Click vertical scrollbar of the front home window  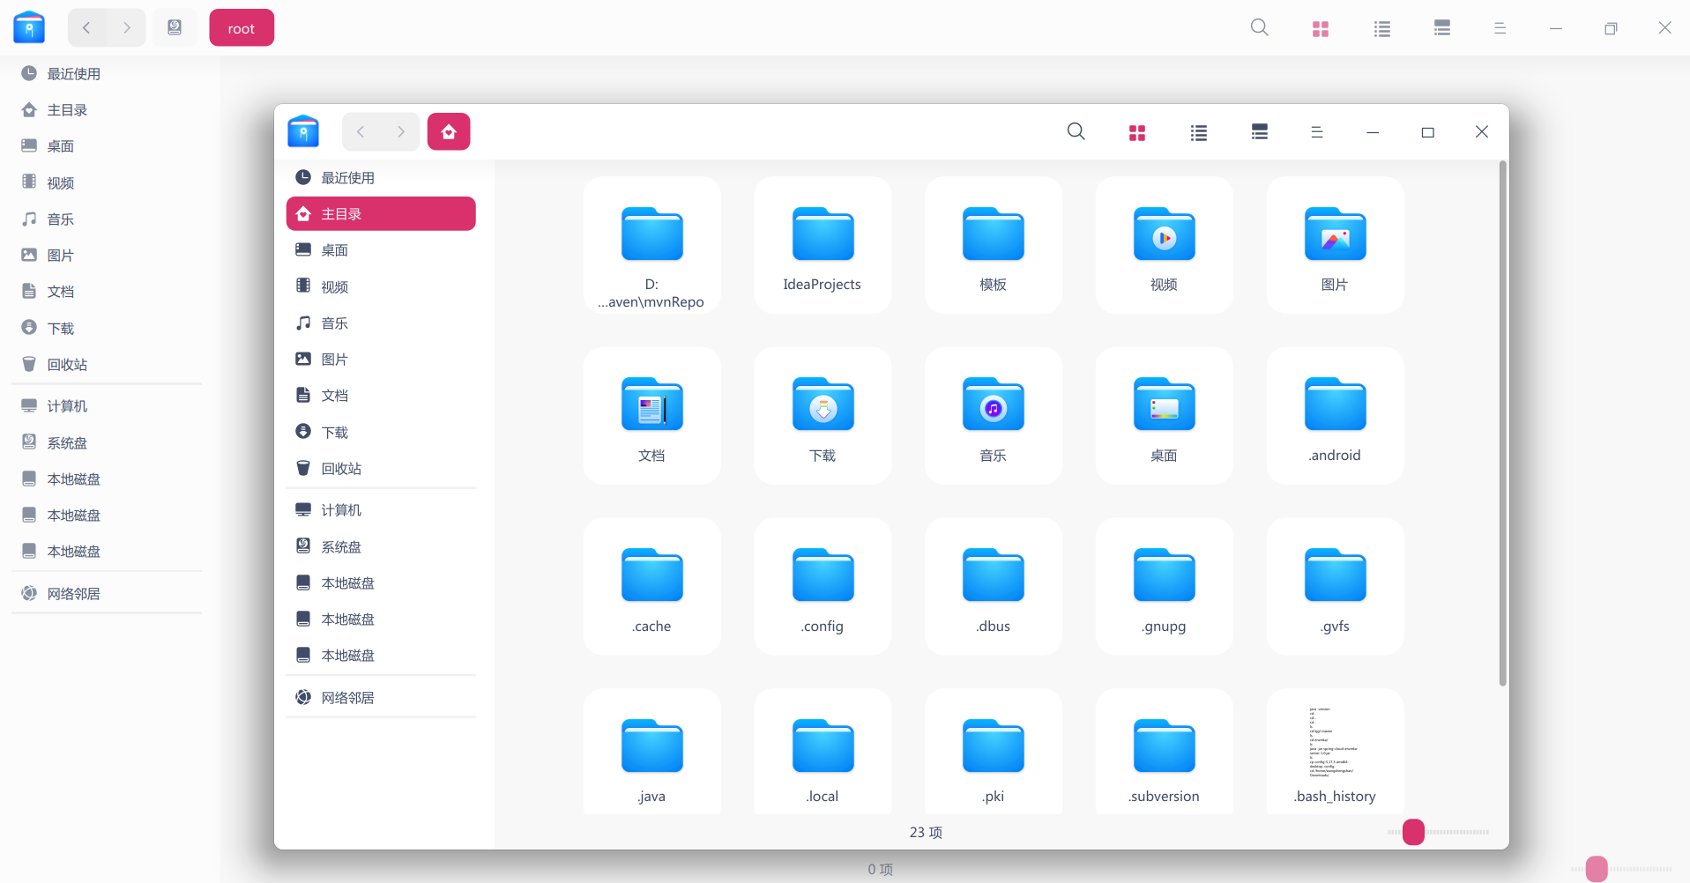1503,423
